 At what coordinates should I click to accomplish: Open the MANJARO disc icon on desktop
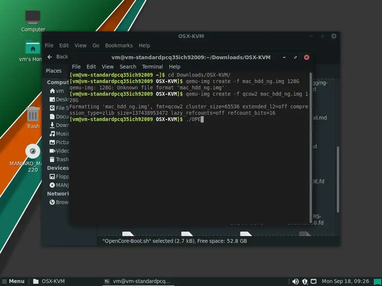33,158
